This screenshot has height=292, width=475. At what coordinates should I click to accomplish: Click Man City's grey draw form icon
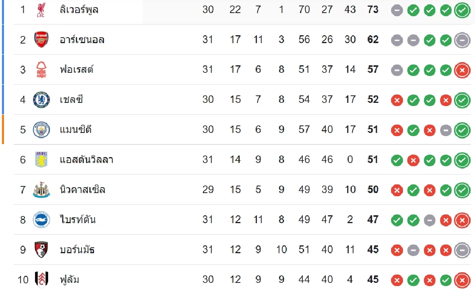pos(446,130)
